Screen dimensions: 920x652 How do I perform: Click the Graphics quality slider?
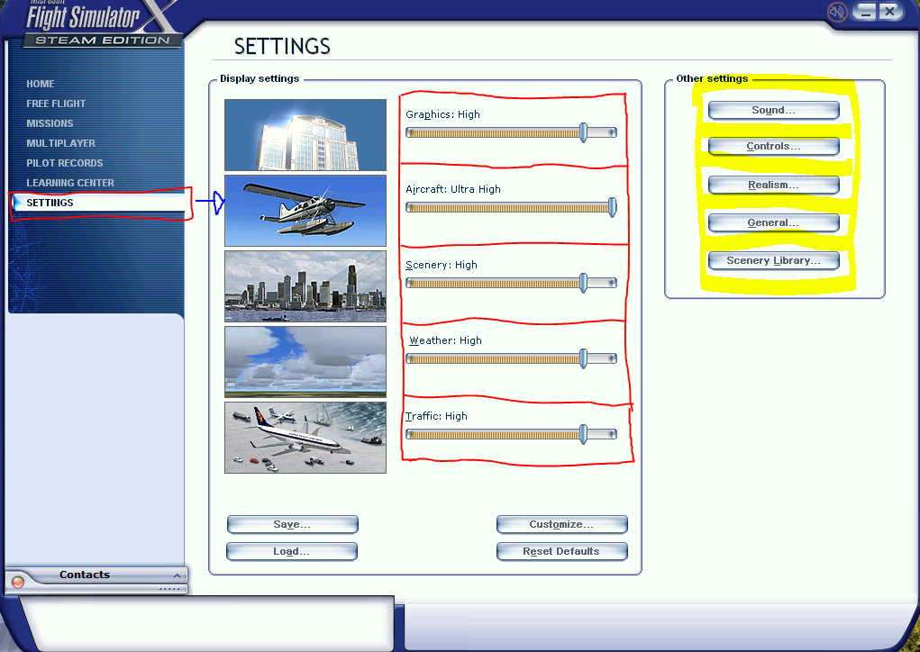(511, 132)
